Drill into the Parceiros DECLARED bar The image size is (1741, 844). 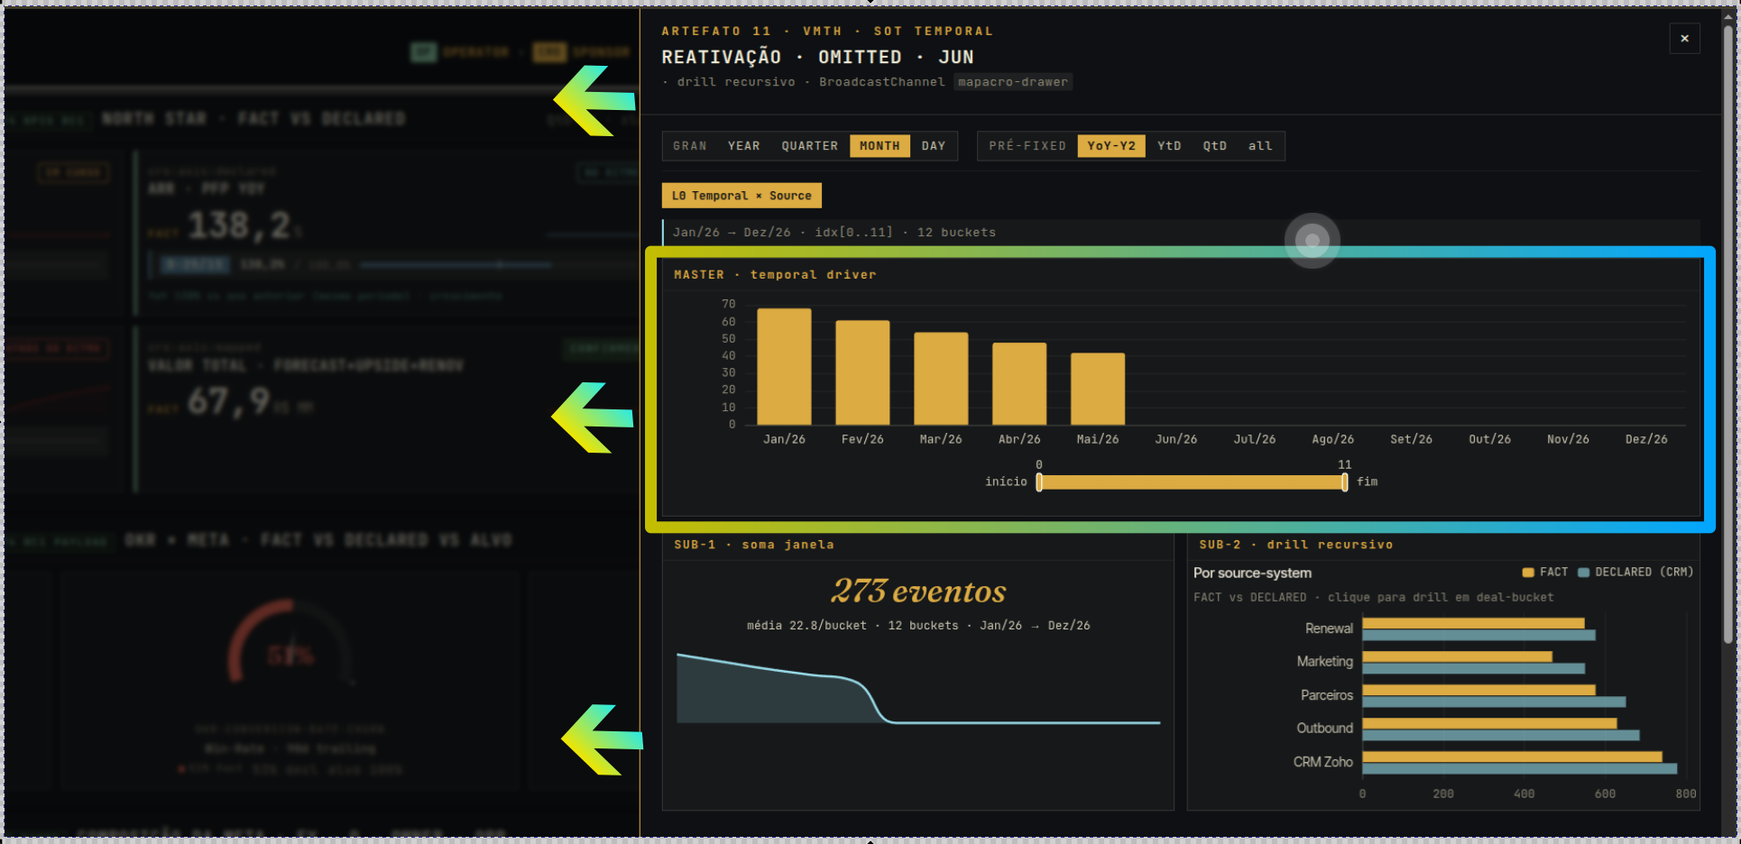tap(1494, 702)
